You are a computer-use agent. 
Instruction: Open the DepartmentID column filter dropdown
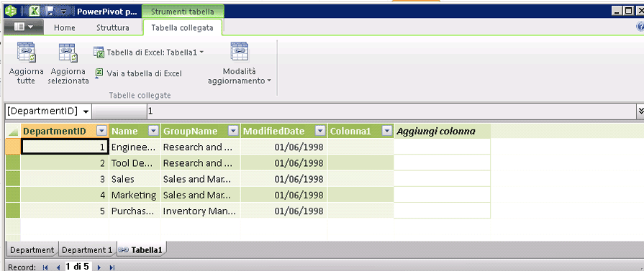pos(101,131)
